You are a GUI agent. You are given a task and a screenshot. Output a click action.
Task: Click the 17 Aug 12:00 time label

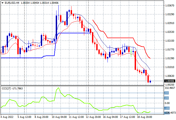click(x=127, y=117)
